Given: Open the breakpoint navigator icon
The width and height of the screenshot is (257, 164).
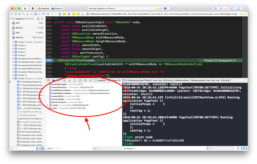Looking at the screenshot, I should [x=39, y=14].
